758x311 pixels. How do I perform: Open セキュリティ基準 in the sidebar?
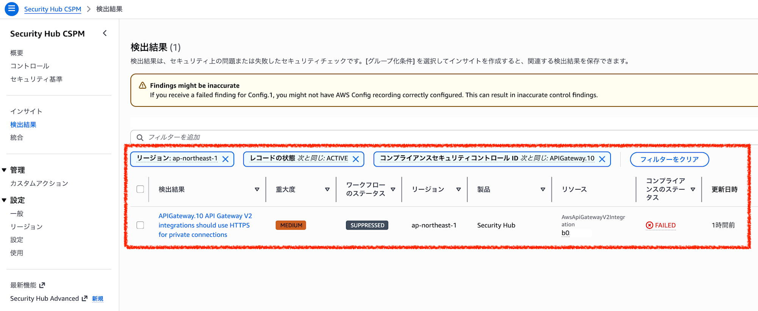pyautogui.click(x=36, y=79)
